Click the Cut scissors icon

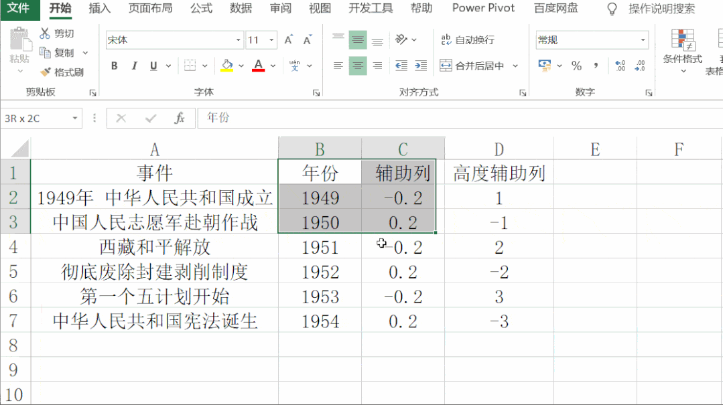point(45,33)
